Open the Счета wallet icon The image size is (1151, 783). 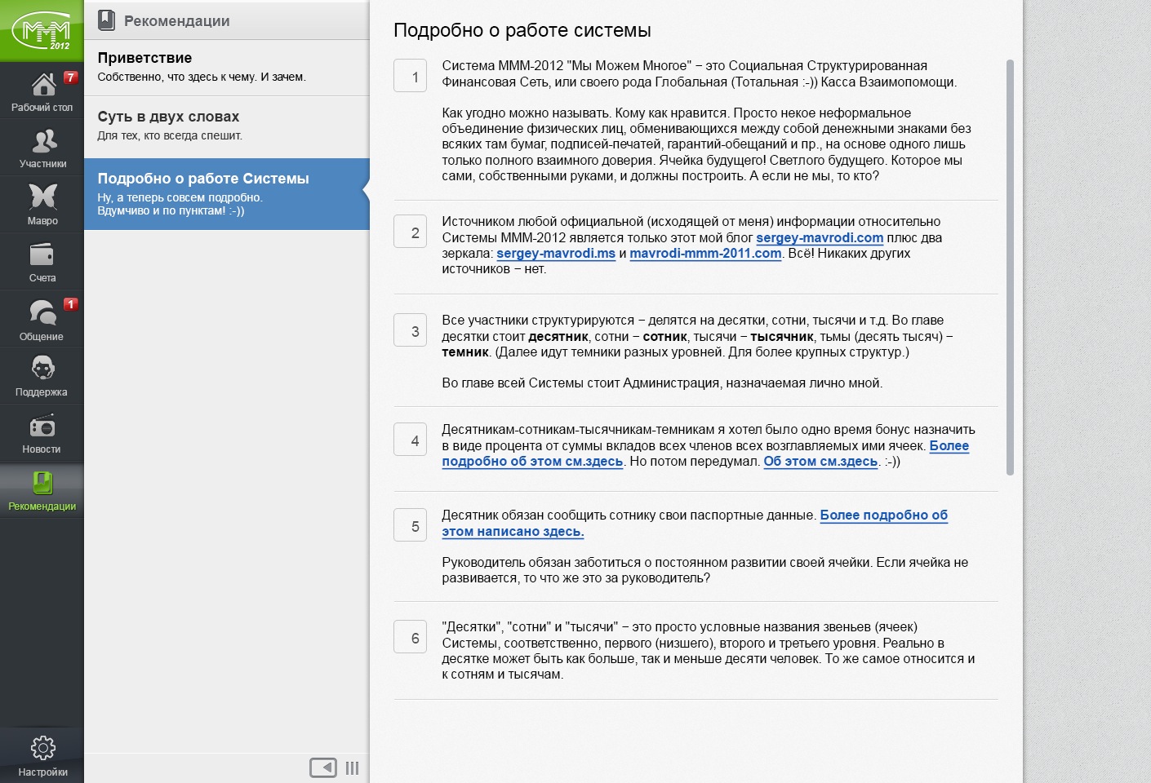coord(42,254)
